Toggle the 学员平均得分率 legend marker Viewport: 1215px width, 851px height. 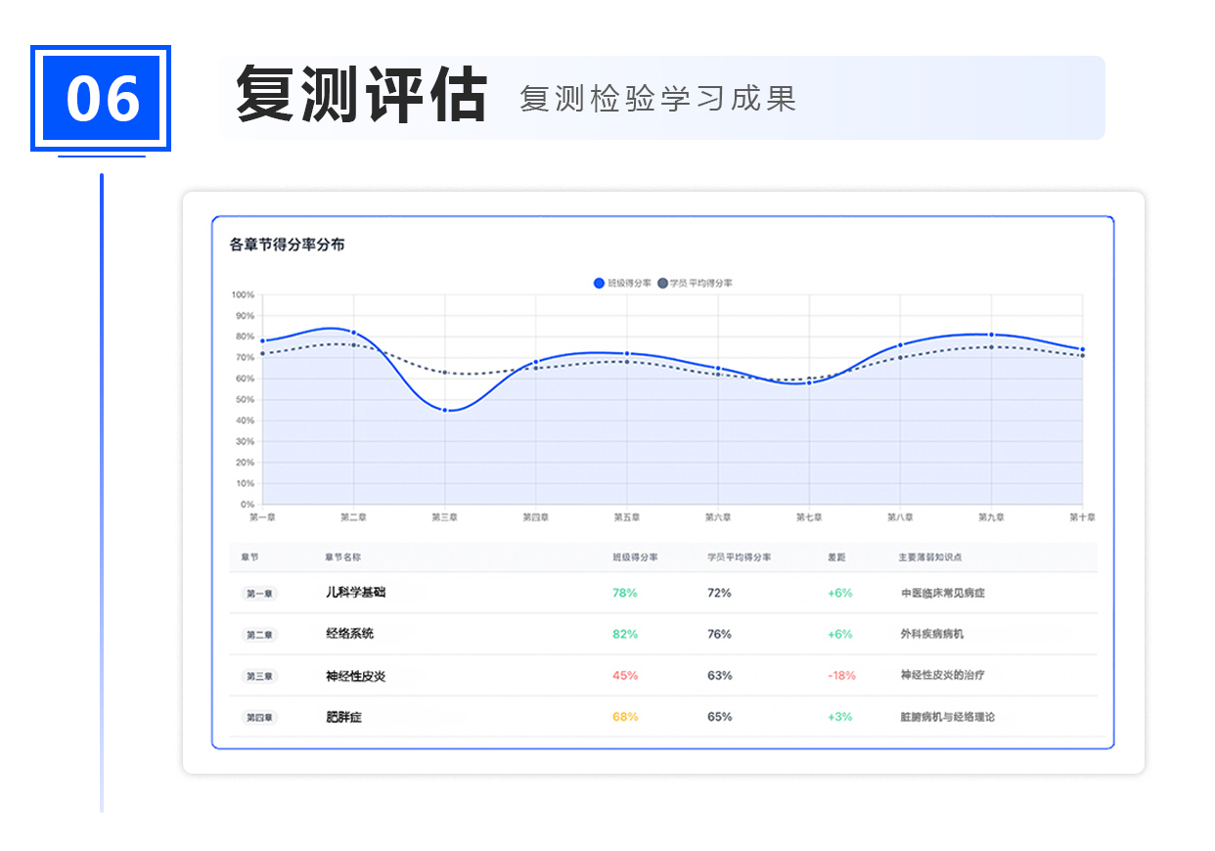[662, 283]
